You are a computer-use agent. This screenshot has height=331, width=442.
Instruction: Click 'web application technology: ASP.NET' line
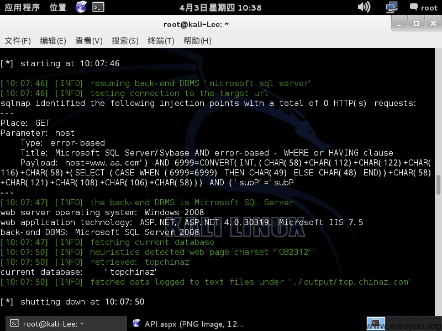click(x=182, y=222)
